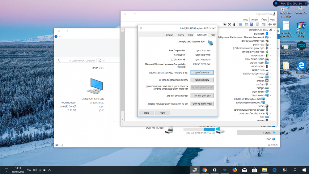Click the search field in File Explorer
This screenshot has width=309, height=174.
[x=76, y=61]
